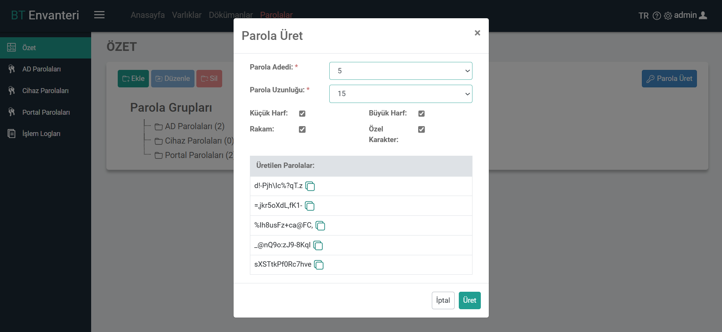
Task: Uncheck the Büyük Harf checkbox
Action: [x=422, y=114]
